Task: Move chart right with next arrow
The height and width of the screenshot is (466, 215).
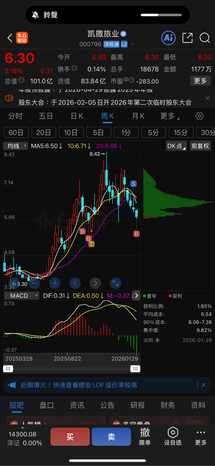Action: (x=95, y=283)
